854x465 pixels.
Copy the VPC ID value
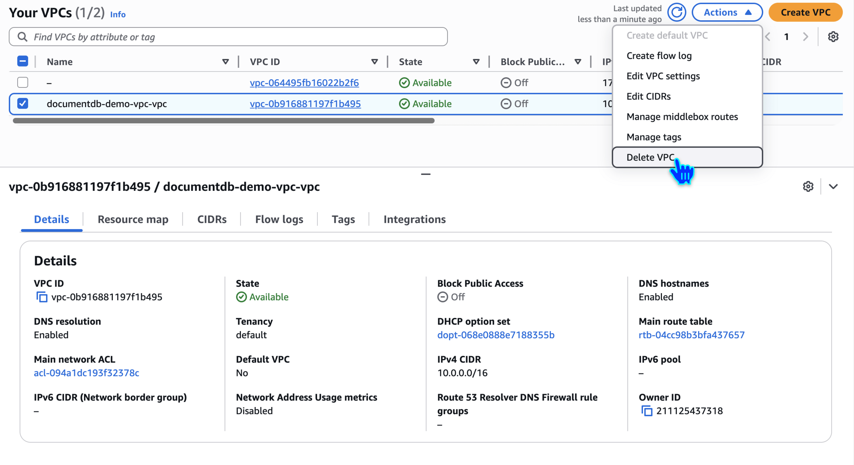[x=42, y=297]
